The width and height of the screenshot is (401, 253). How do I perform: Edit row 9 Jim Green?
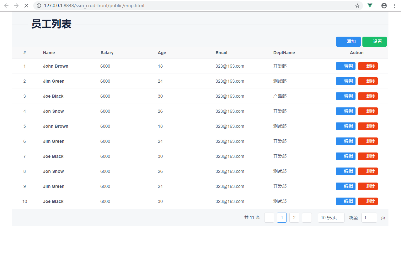(x=345, y=186)
